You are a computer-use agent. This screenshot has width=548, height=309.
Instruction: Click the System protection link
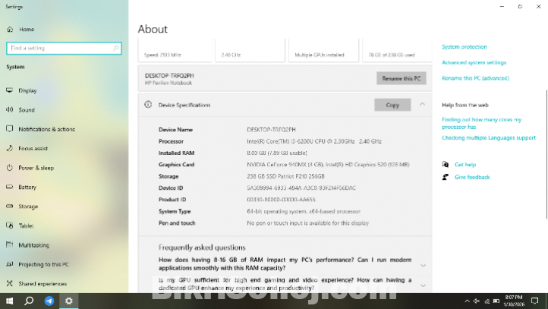click(464, 47)
